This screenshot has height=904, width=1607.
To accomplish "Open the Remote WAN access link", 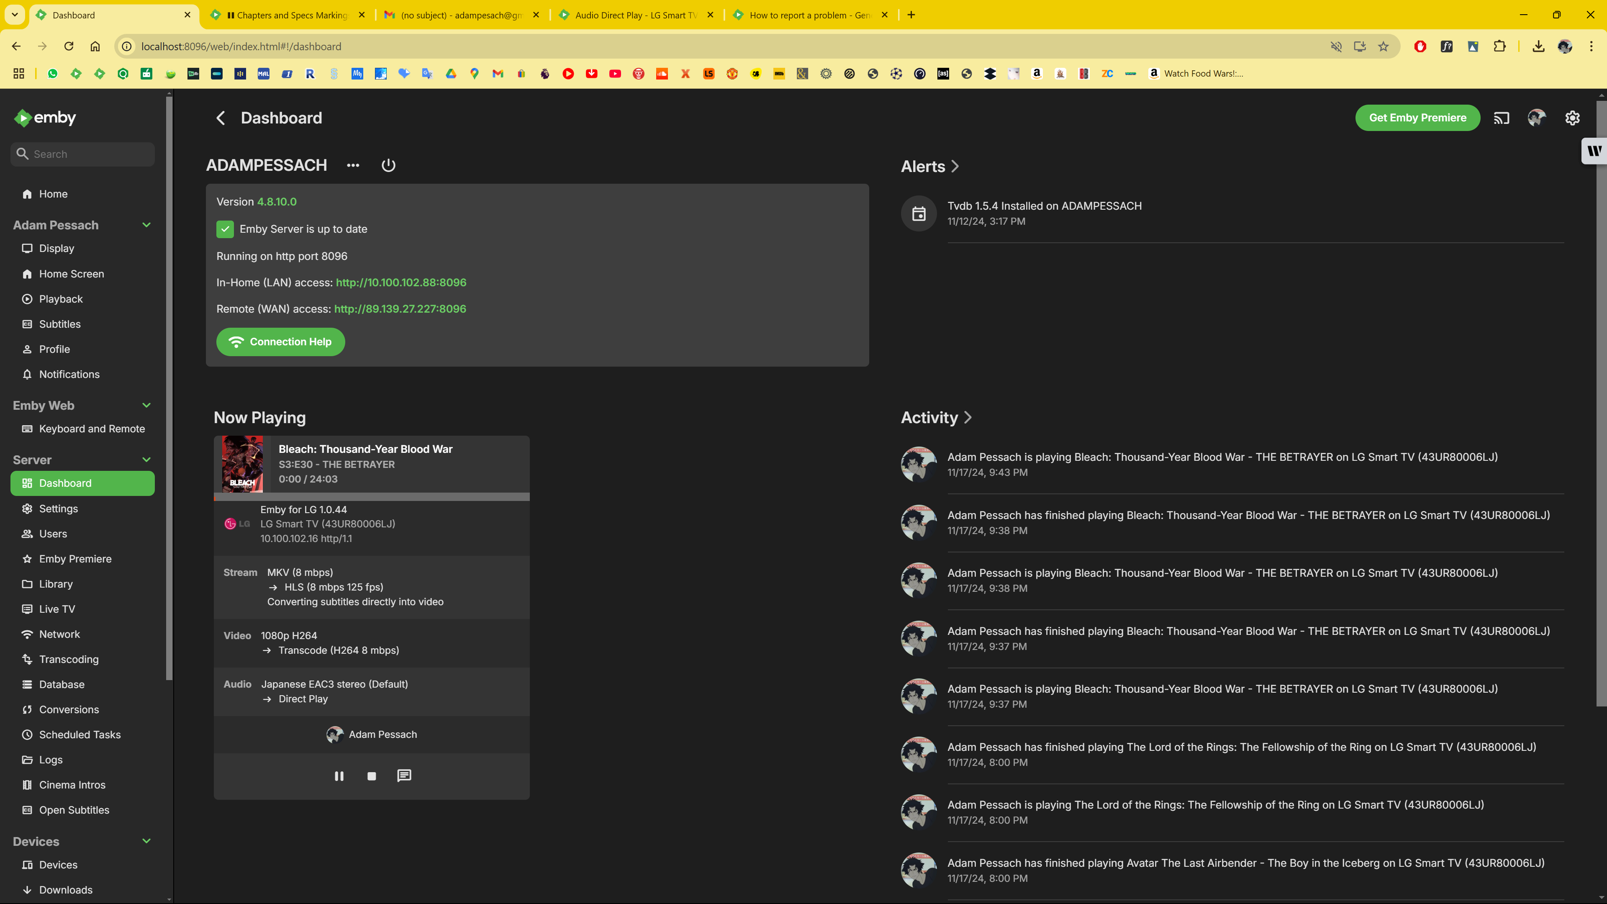I will pyautogui.click(x=400, y=309).
